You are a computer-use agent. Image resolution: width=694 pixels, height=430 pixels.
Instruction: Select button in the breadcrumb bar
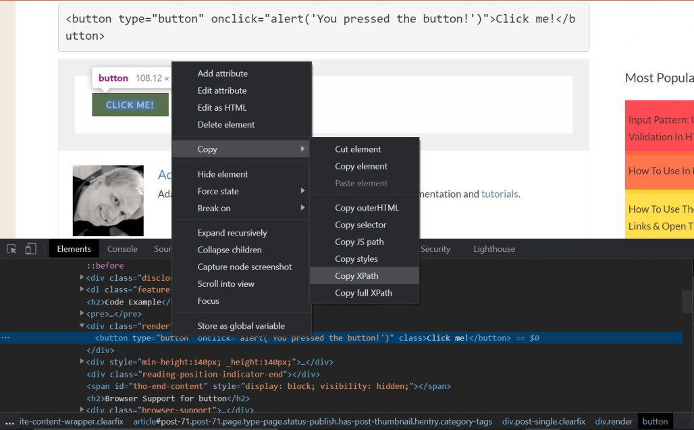[x=655, y=421]
